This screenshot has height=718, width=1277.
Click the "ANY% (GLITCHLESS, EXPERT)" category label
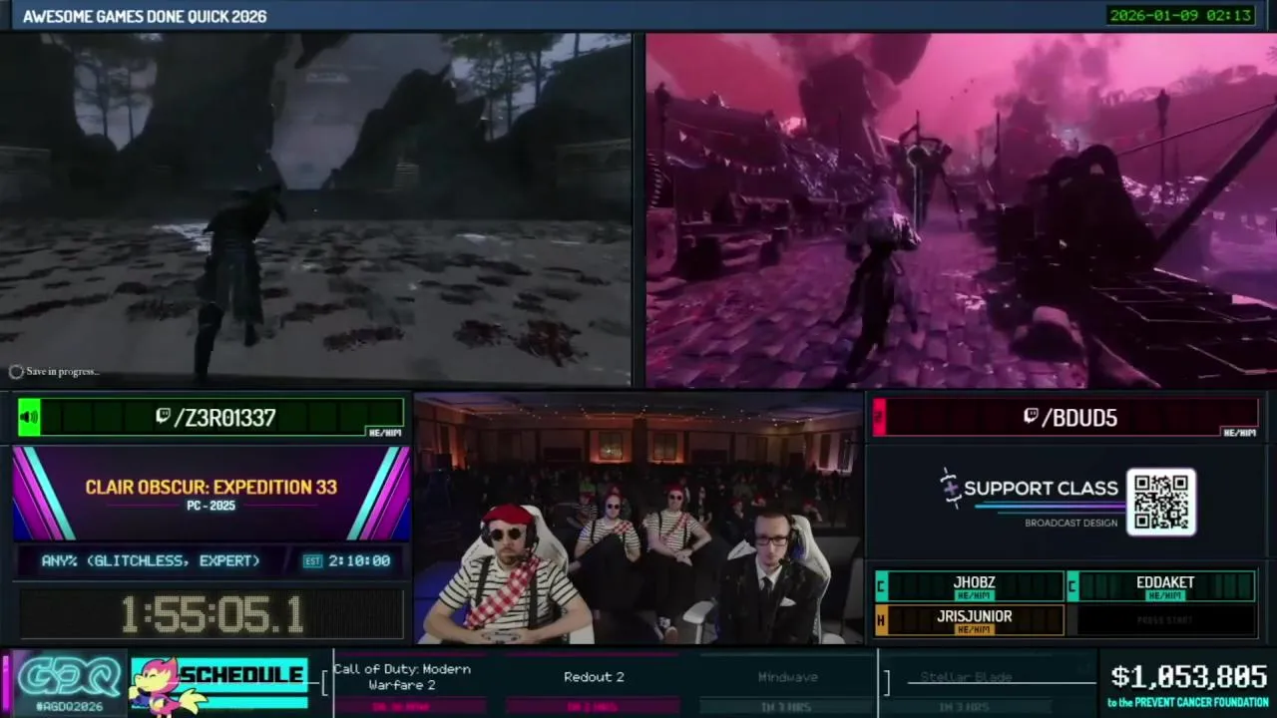151,561
